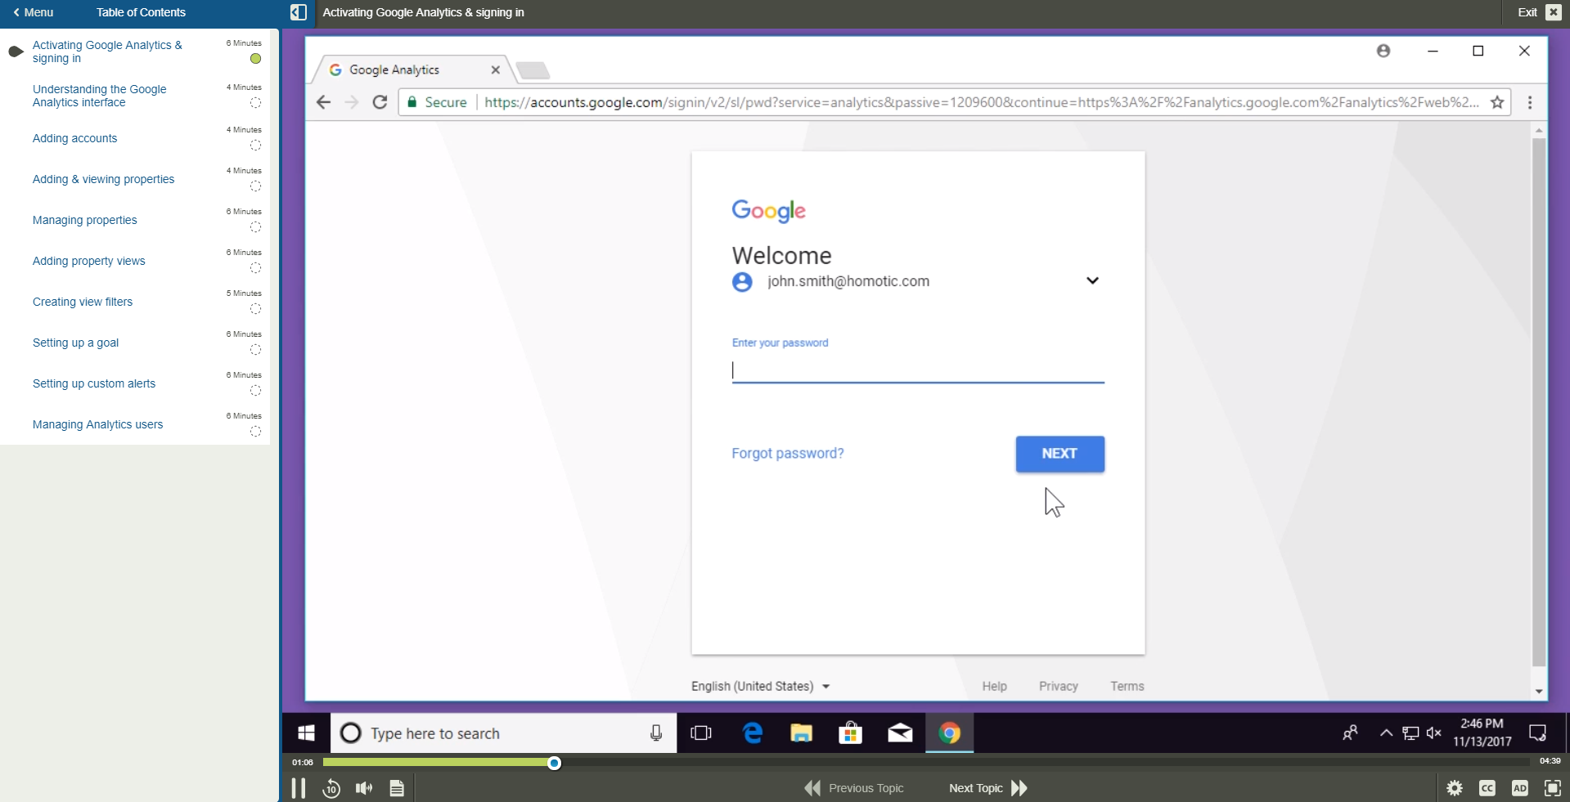Viewport: 1570px width, 802px height.
Task: Open the English (United States) language dropdown
Action: [759, 686]
